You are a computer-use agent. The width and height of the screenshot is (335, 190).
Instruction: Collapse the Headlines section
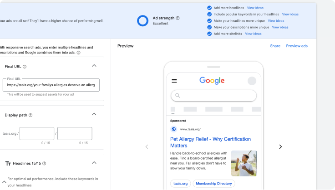(x=94, y=162)
